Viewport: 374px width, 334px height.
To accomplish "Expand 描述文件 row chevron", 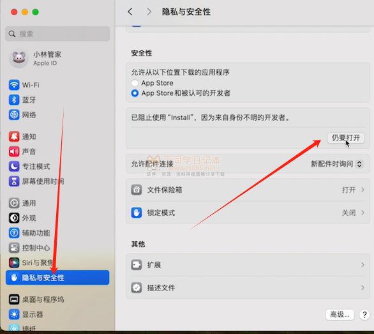I will (363, 287).
